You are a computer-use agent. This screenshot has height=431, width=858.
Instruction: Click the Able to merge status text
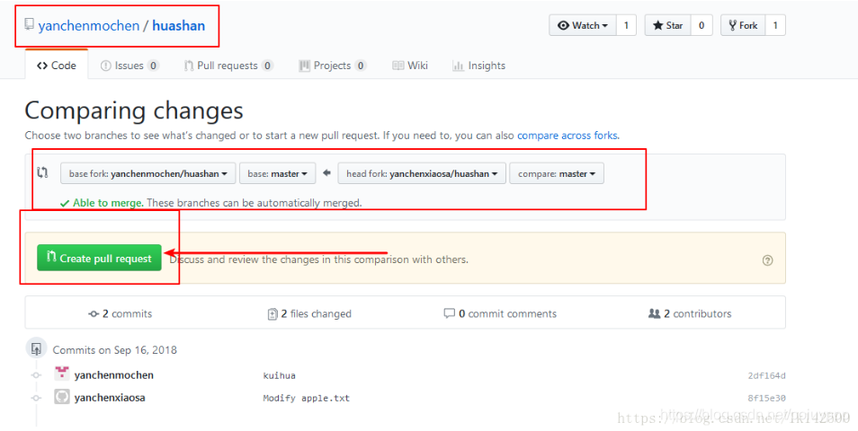pyautogui.click(x=108, y=203)
